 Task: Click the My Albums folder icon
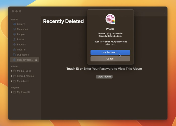coord(15,81)
